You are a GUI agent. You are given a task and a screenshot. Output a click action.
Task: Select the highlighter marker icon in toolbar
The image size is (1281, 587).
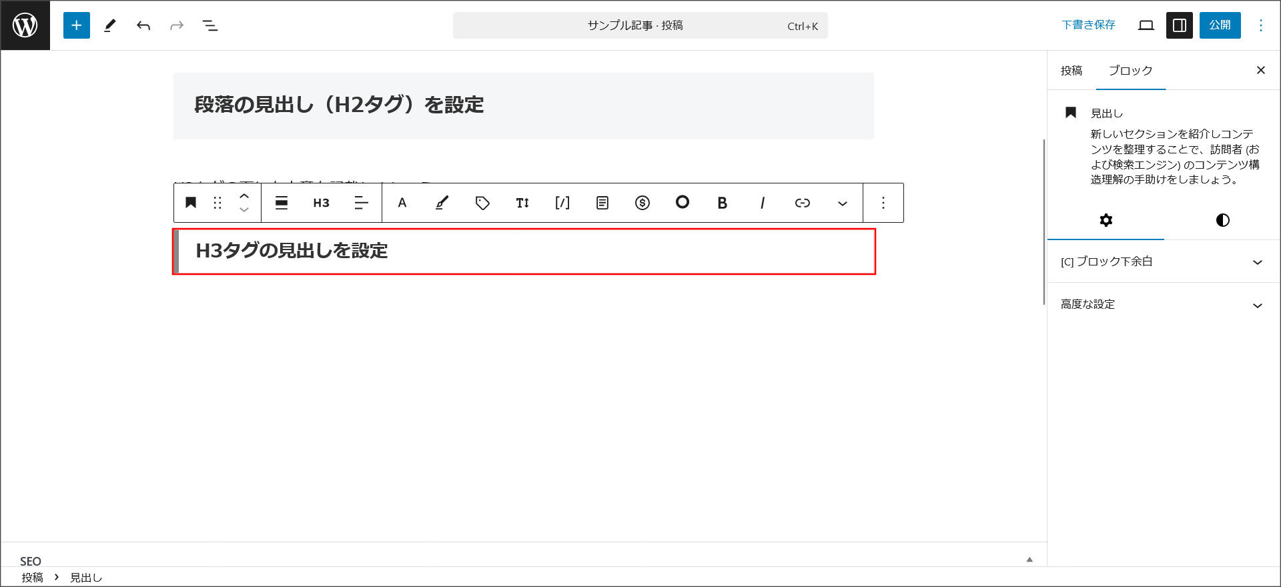442,203
